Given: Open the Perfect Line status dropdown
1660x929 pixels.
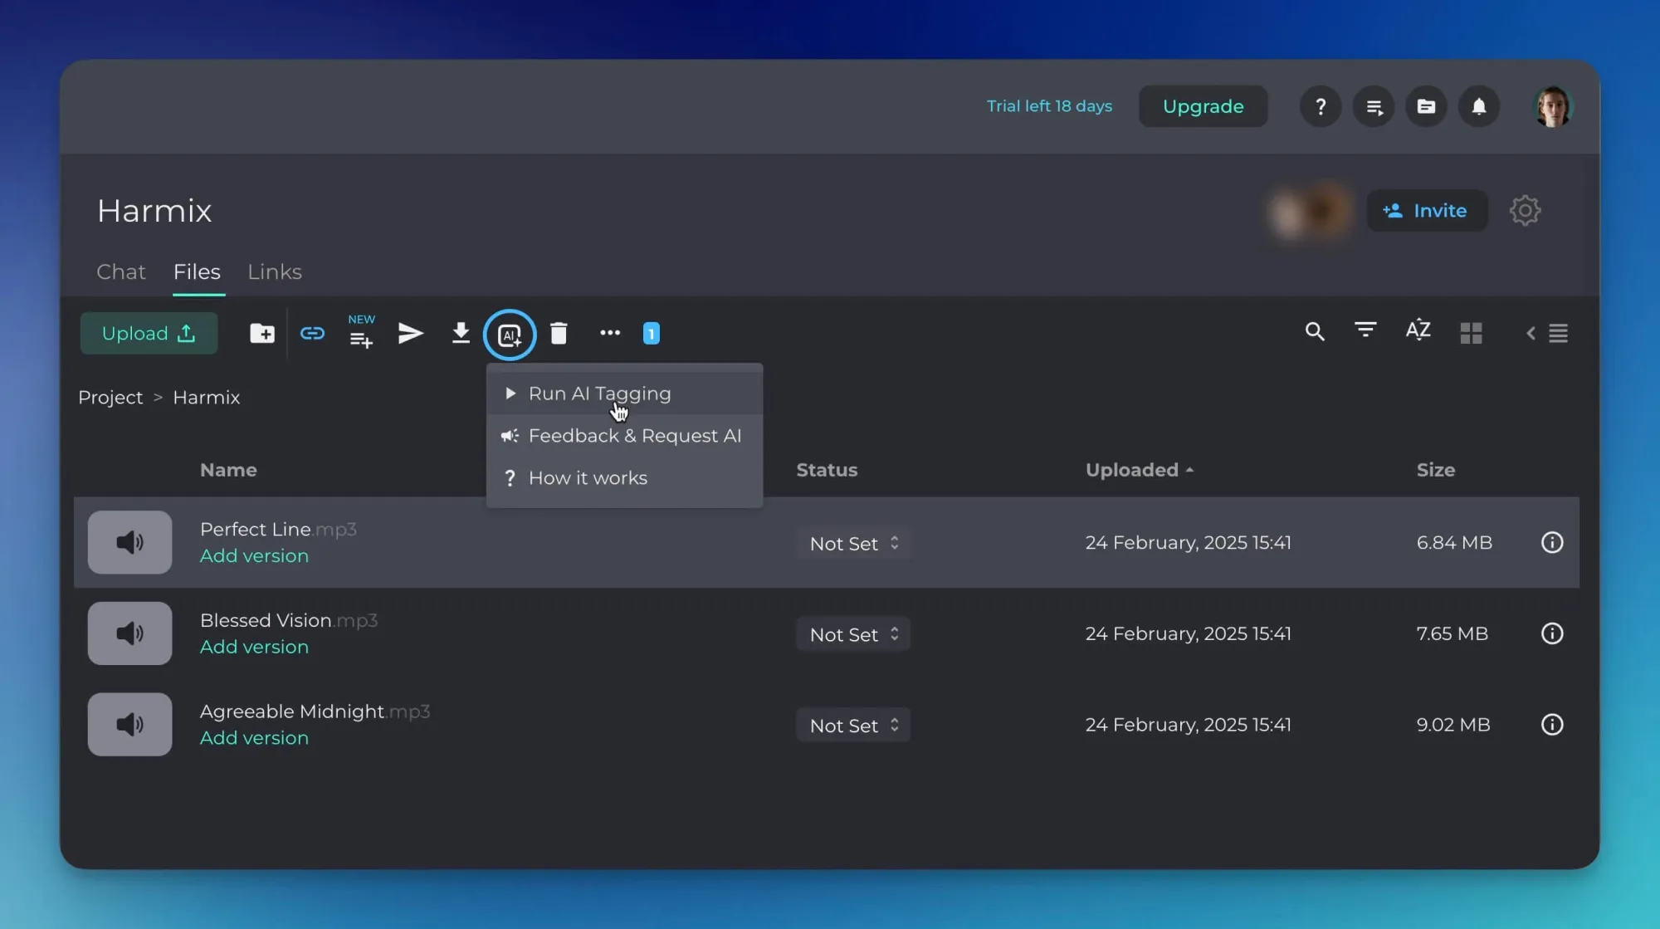Looking at the screenshot, I should tap(853, 543).
